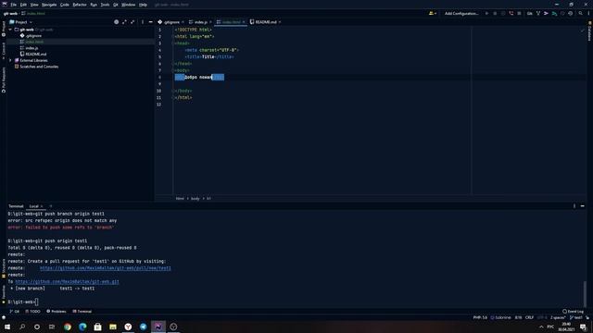Expand the External Libraries node

tap(10, 60)
